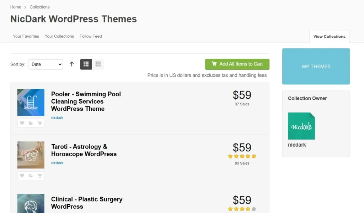Favorite the Taroti theme with heart icon

coord(22,176)
